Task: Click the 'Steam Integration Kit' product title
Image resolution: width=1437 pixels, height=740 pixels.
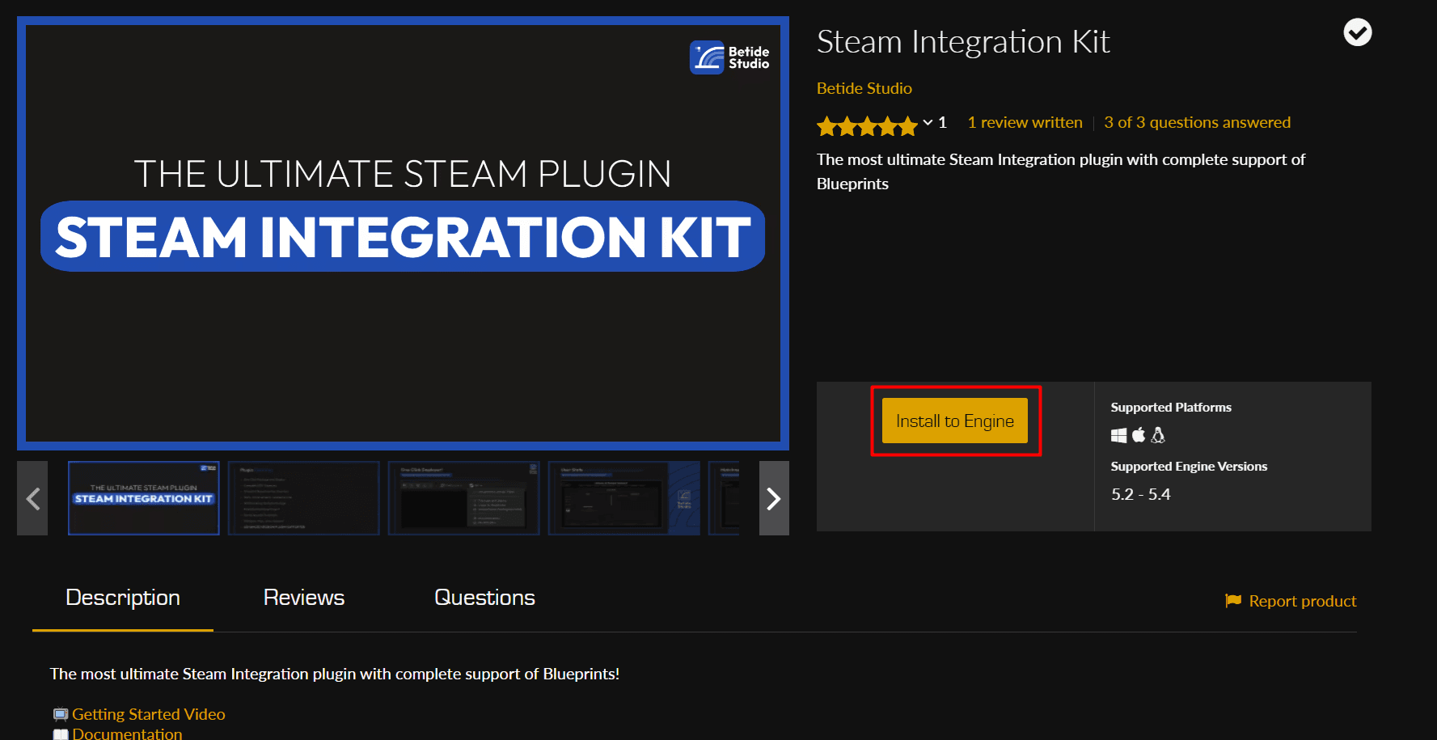Action: coord(963,42)
